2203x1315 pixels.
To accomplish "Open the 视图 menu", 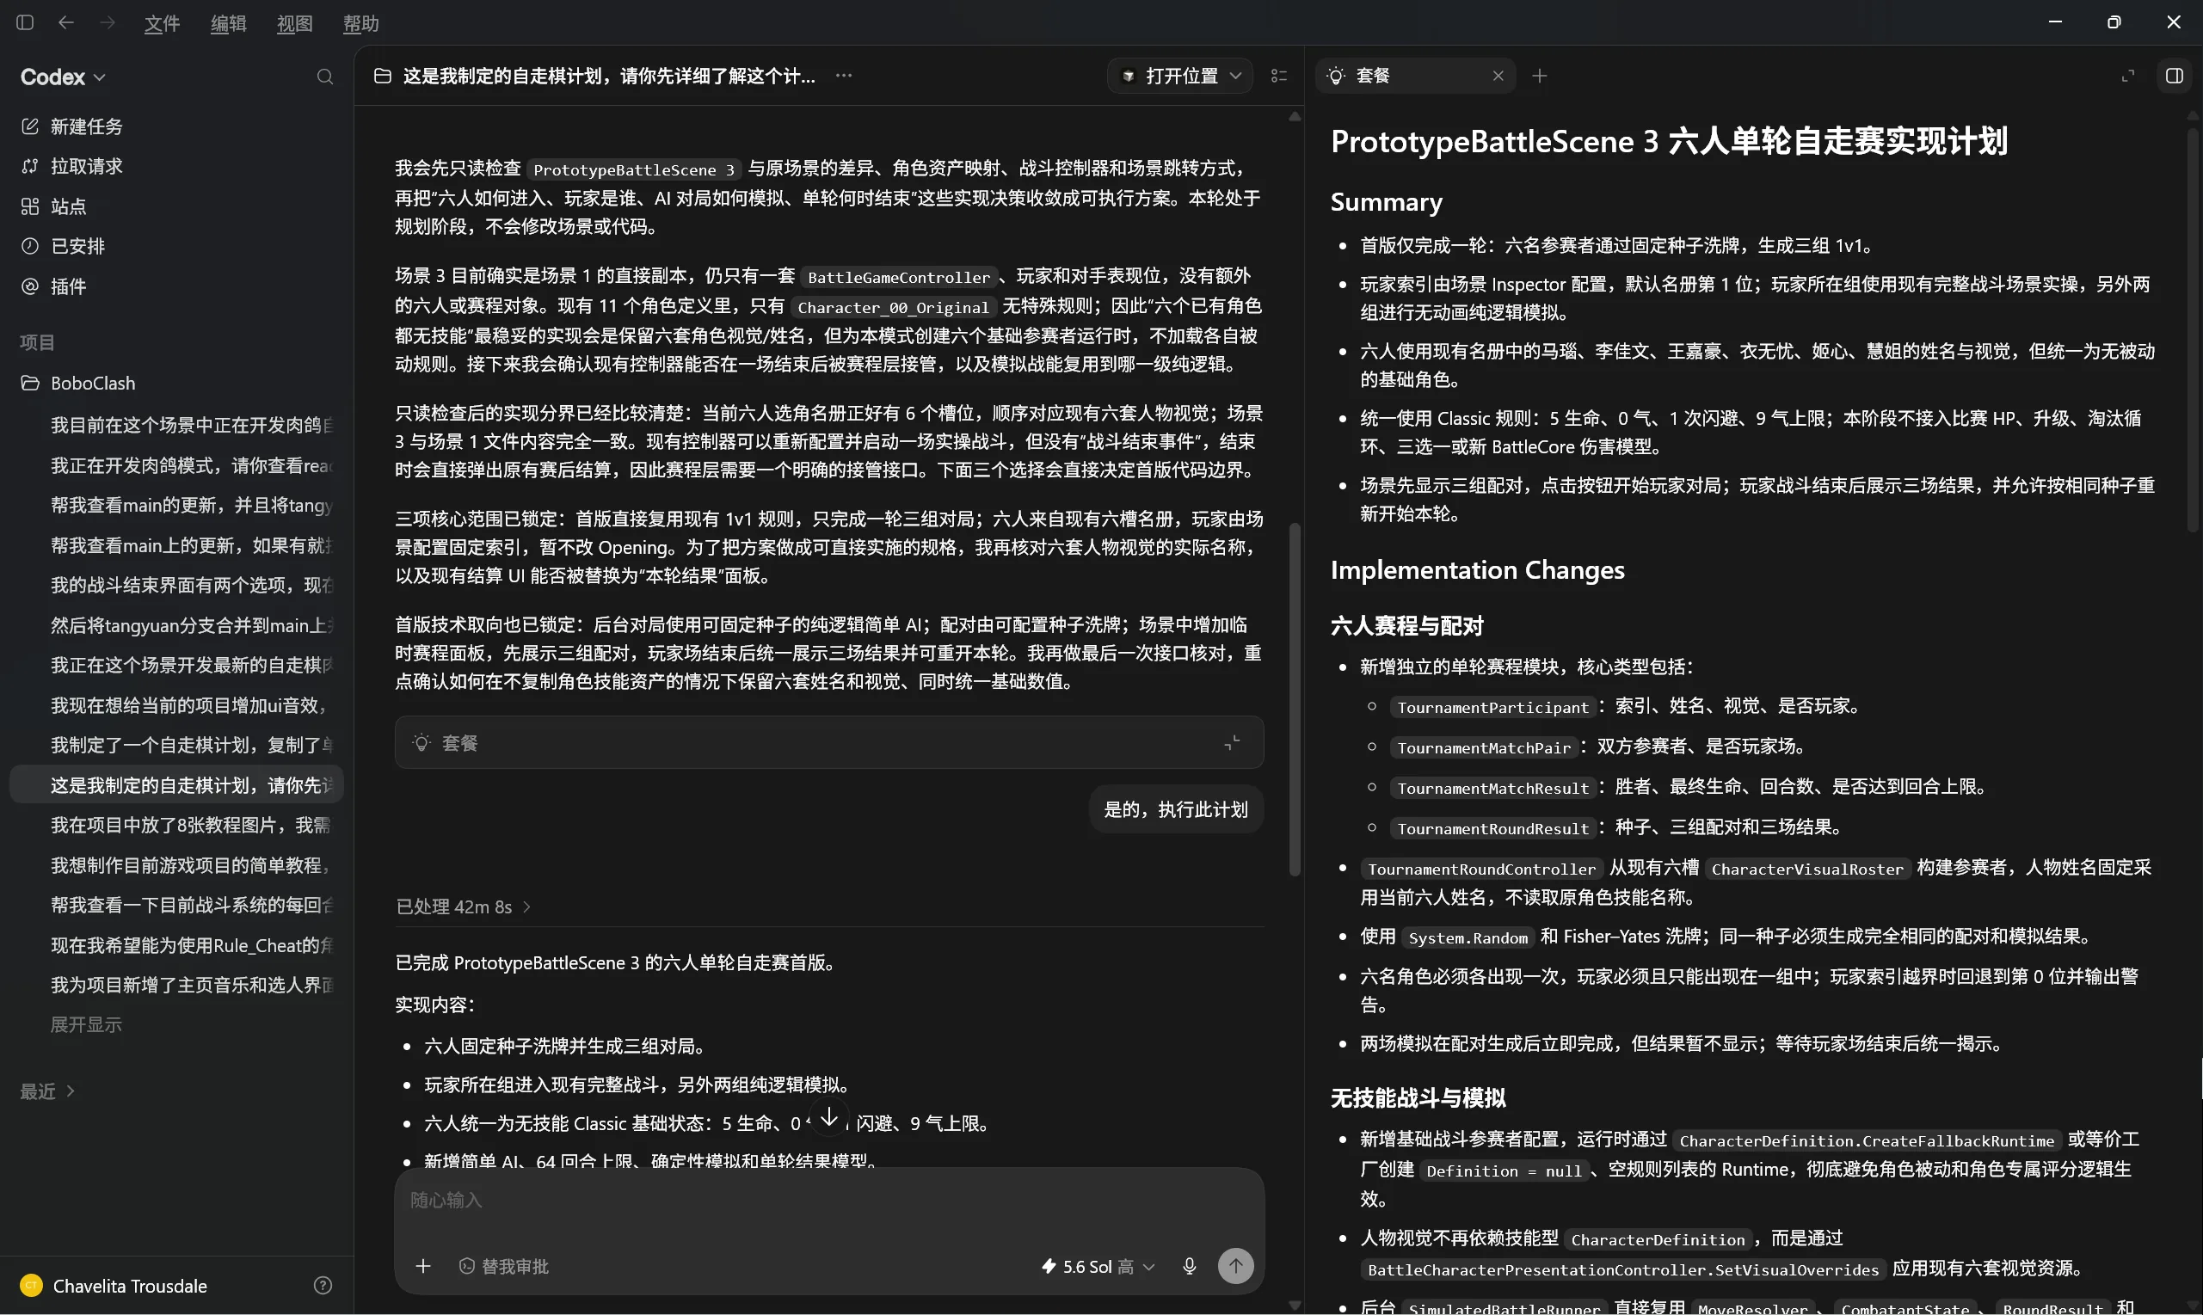I will click(x=294, y=23).
